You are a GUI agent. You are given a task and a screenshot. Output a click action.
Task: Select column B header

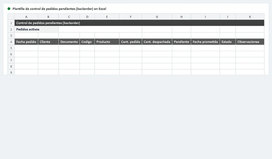tap(48, 17)
